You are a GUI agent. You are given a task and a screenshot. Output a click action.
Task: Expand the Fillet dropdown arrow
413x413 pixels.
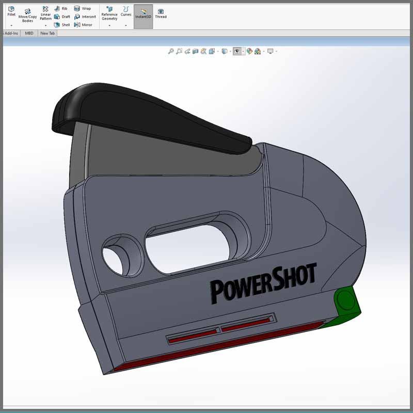pos(11,25)
